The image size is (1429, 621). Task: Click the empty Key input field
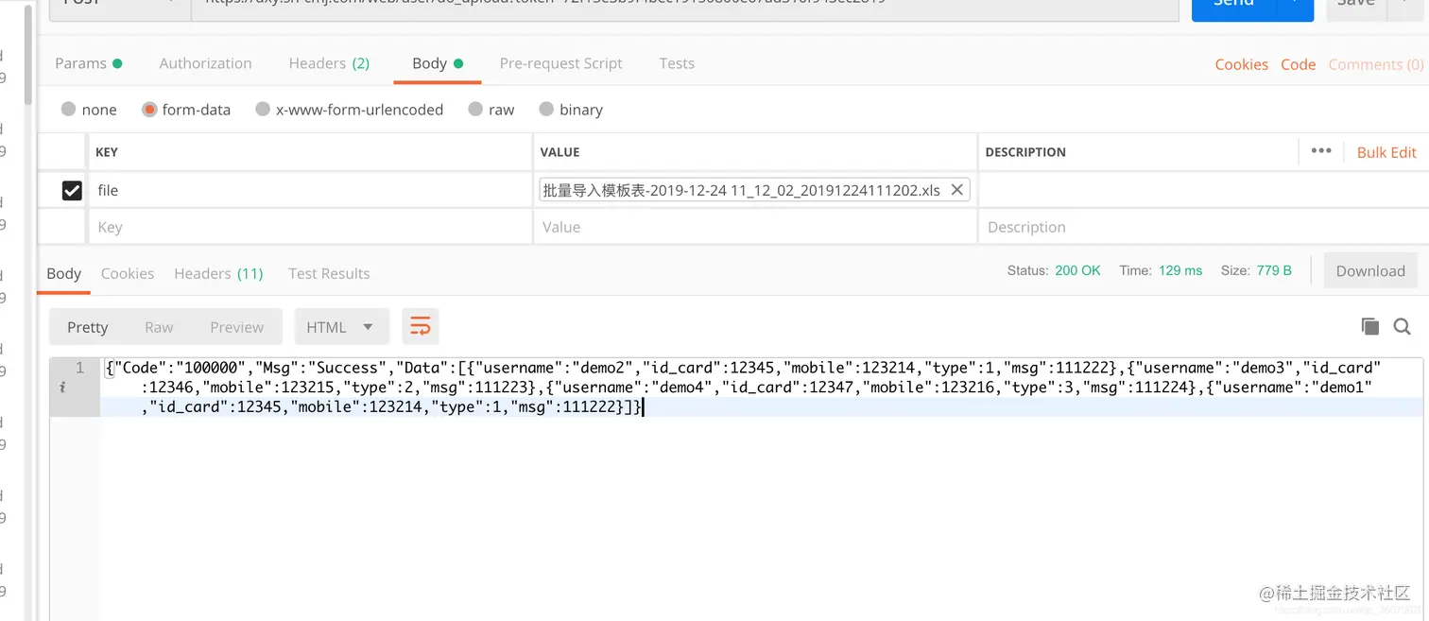pos(311,227)
